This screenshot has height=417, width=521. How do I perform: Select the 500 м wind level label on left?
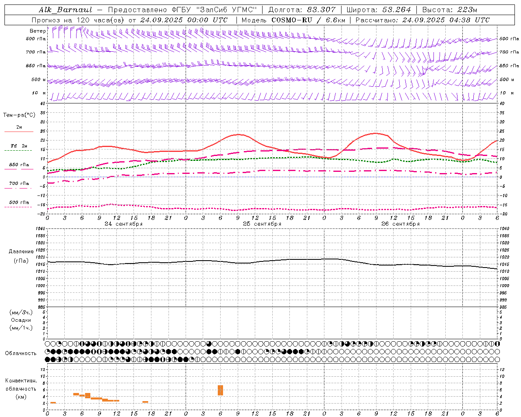point(39,80)
